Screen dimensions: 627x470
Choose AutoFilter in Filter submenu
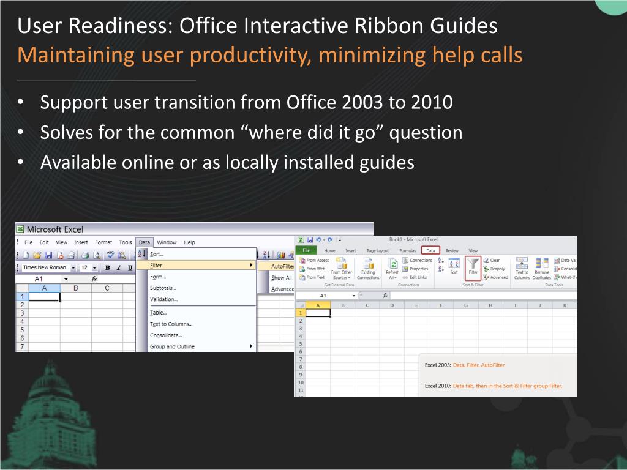click(276, 266)
